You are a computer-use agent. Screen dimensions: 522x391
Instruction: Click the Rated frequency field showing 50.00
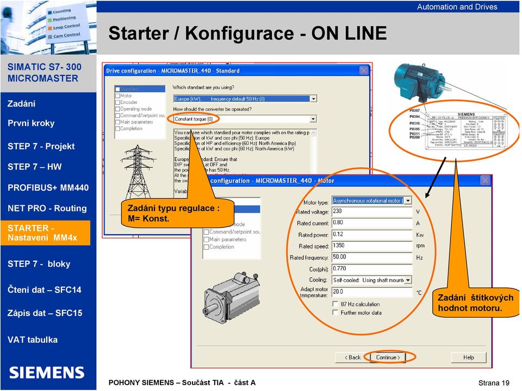point(372,257)
